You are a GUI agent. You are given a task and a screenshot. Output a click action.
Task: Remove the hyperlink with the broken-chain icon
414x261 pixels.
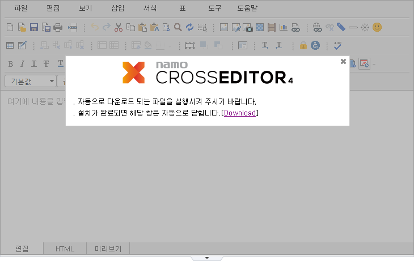pyautogui.click(x=329, y=27)
